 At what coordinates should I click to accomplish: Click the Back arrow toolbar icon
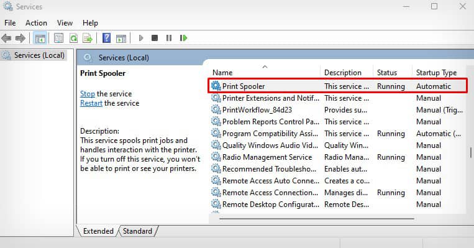coord(6,38)
